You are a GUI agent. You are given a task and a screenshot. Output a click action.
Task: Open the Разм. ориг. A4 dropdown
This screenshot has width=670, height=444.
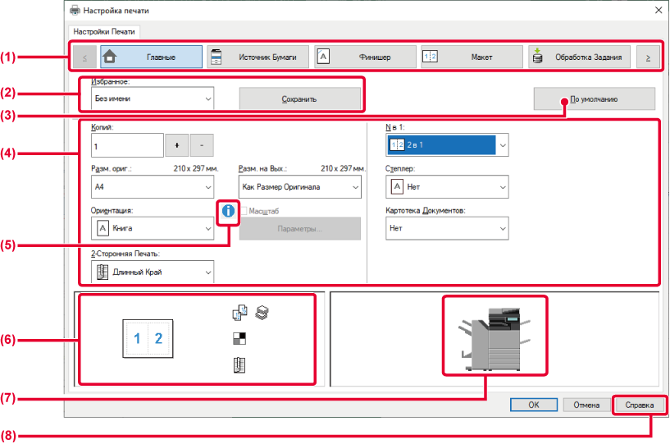point(153,187)
